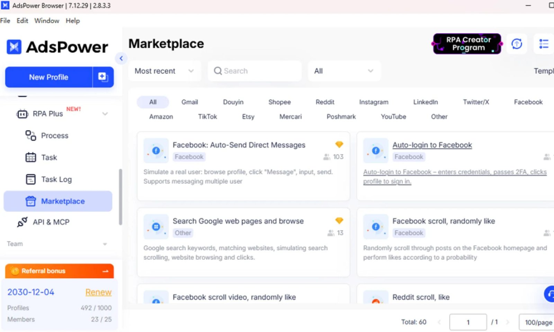This screenshot has width=554, height=332.
Task: Click the New Profile button
Action: 49,77
